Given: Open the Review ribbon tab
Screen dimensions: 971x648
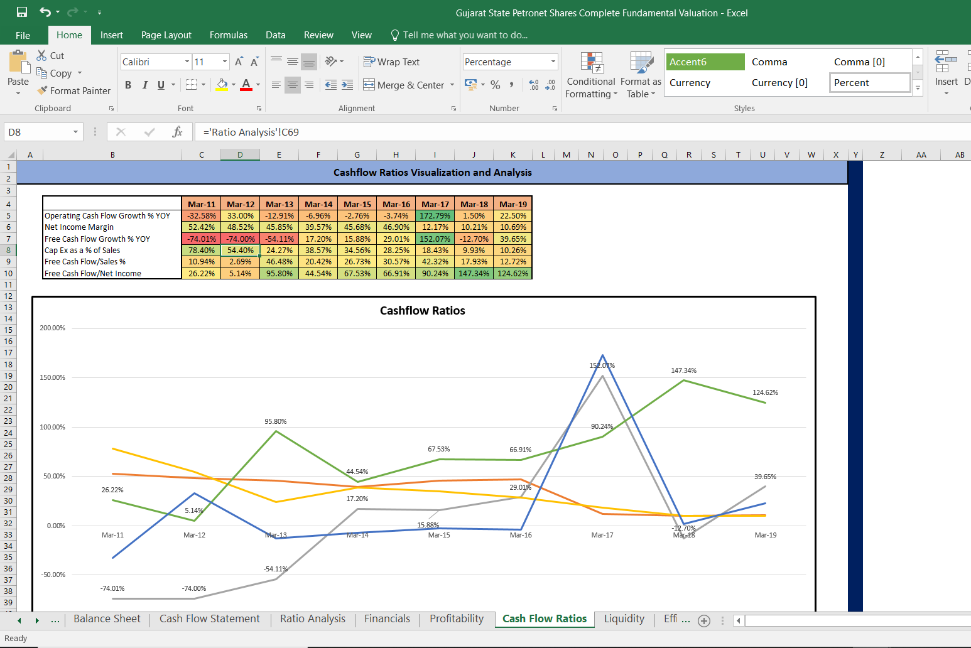Looking at the screenshot, I should pyautogui.click(x=318, y=35).
